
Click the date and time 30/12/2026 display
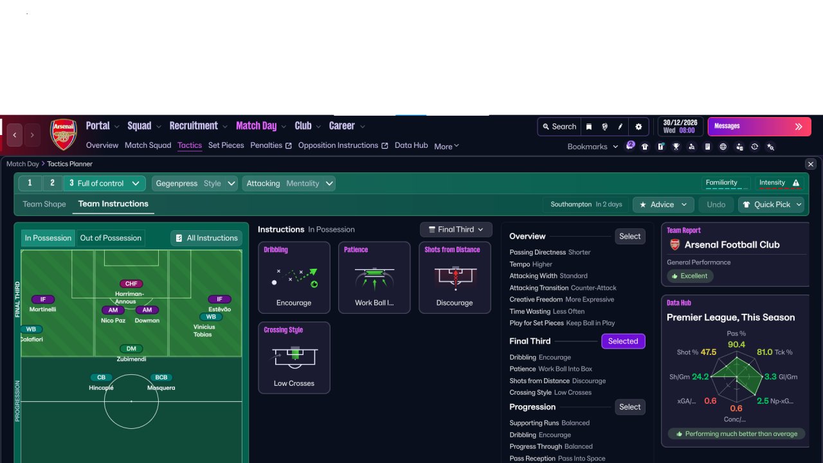tap(679, 126)
